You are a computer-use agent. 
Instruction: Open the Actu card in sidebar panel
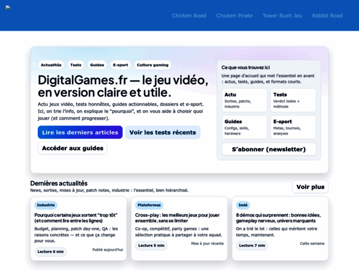244,100
